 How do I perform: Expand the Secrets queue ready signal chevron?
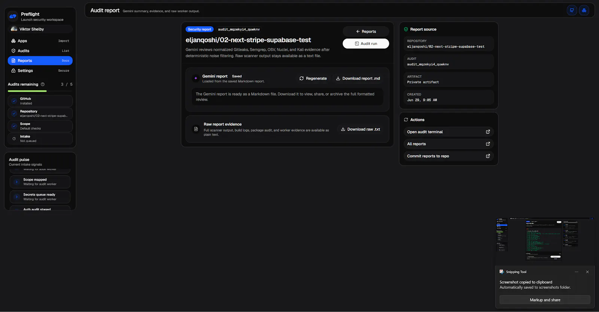pos(16,197)
